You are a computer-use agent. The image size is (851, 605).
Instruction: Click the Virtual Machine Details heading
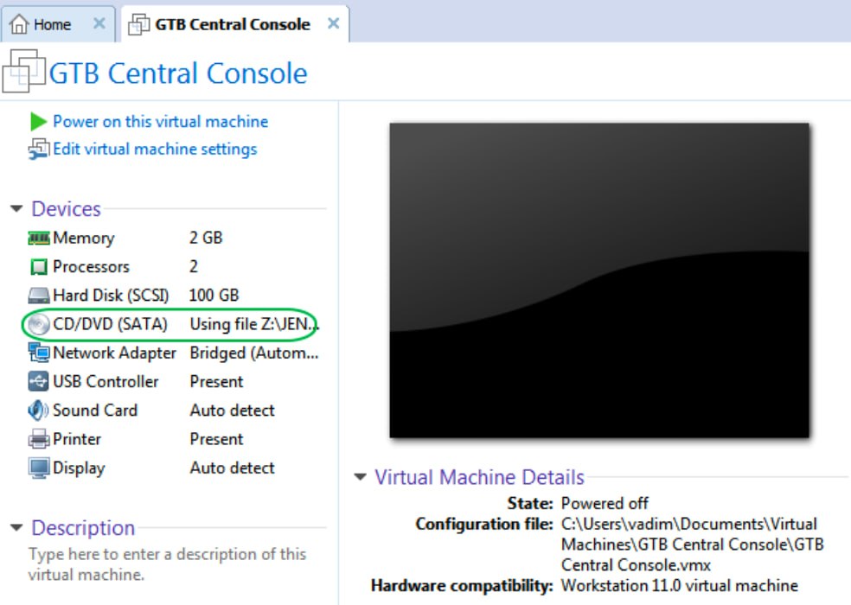[480, 477]
